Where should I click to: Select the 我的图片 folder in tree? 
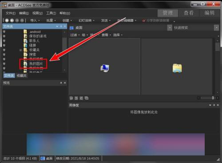[x=36, y=64]
